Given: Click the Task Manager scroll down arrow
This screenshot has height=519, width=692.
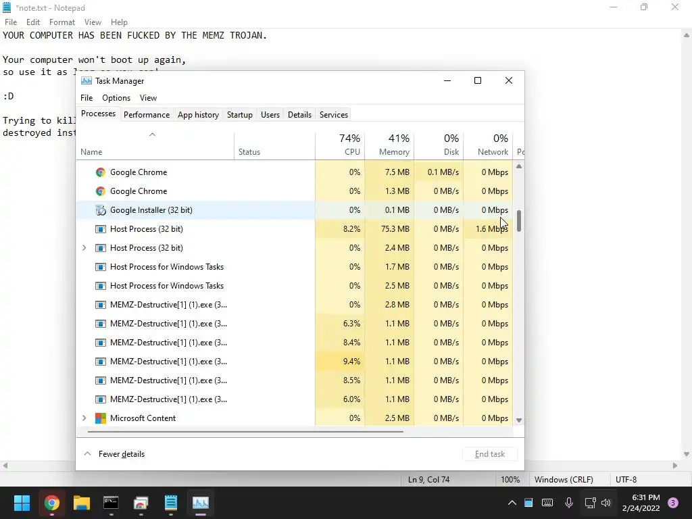Looking at the screenshot, I should tap(519, 420).
